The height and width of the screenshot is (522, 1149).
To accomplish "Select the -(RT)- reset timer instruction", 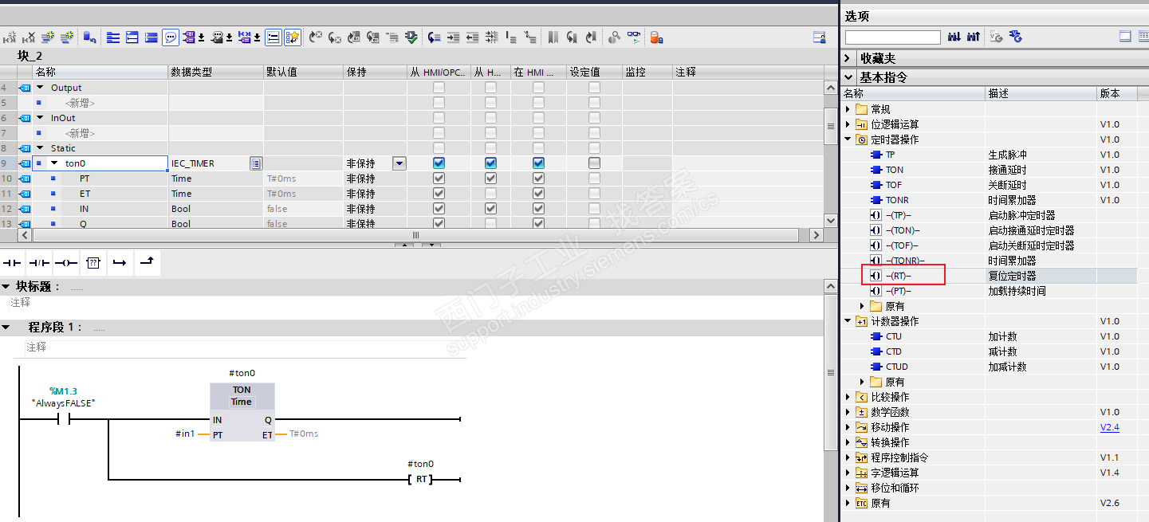I will pyautogui.click(x=899, y=276).
